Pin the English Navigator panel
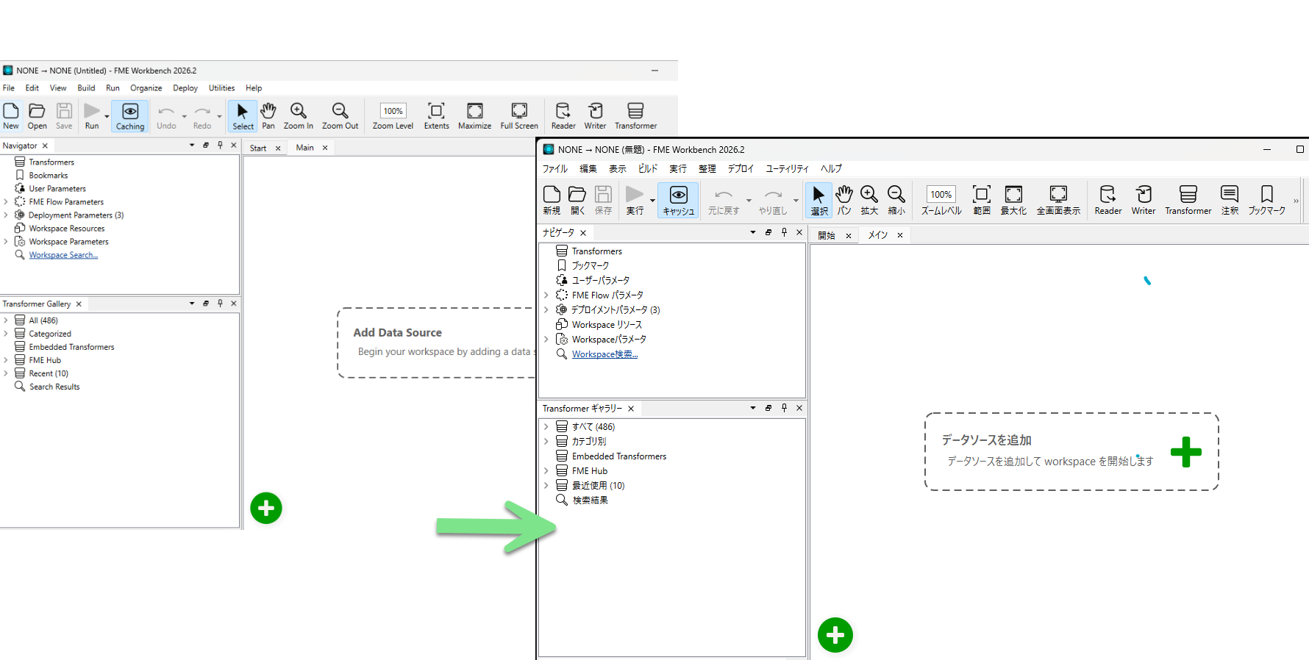 [220, 145]
